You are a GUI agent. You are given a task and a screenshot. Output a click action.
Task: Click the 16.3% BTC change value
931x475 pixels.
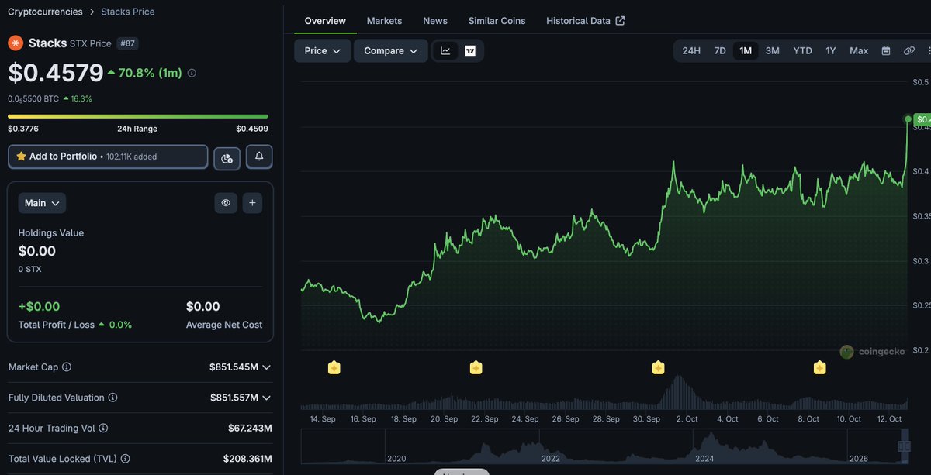(81, 99)
